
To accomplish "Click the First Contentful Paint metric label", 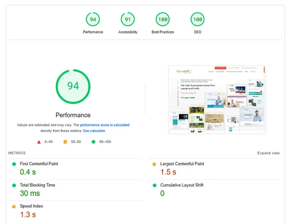I will pos(39,163).
